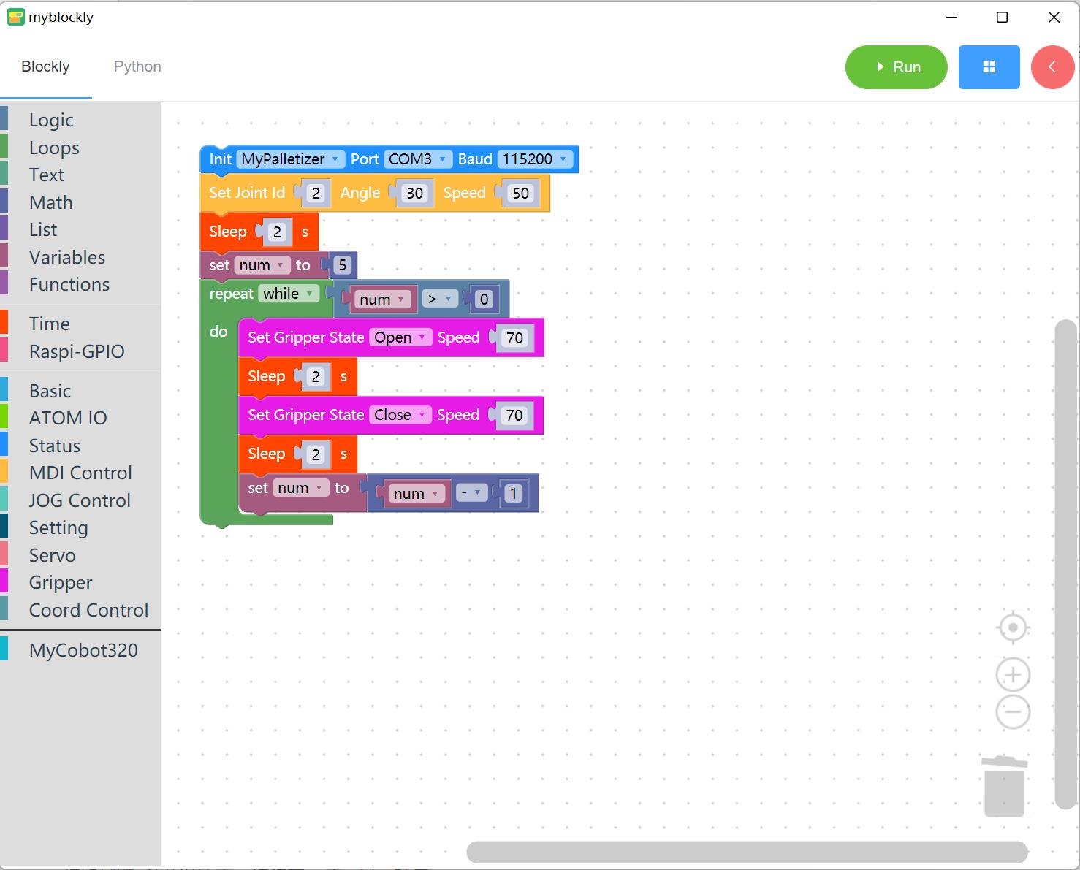The width and height of the screenshot is (1080, 870).
Task: Open the 115200 baud dropdown
Action: click(x=535, y=159)
